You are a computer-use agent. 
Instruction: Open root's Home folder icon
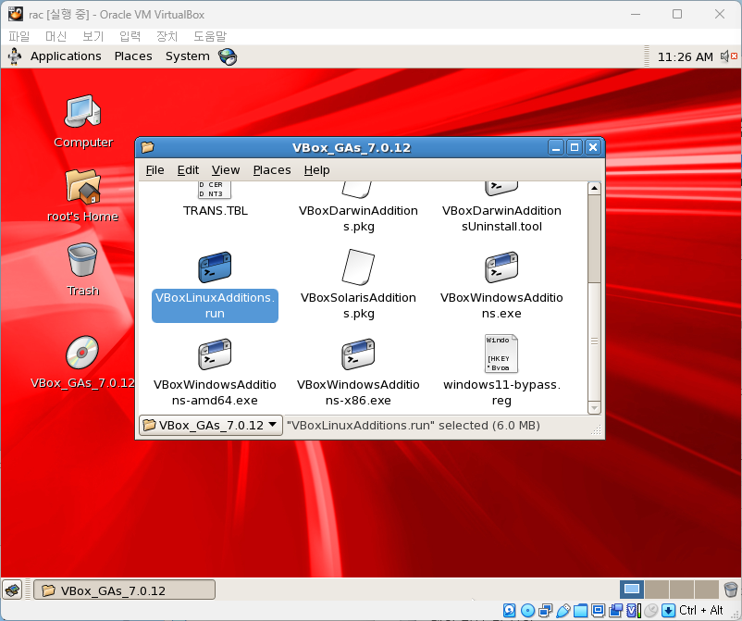(x=82, y=187)
